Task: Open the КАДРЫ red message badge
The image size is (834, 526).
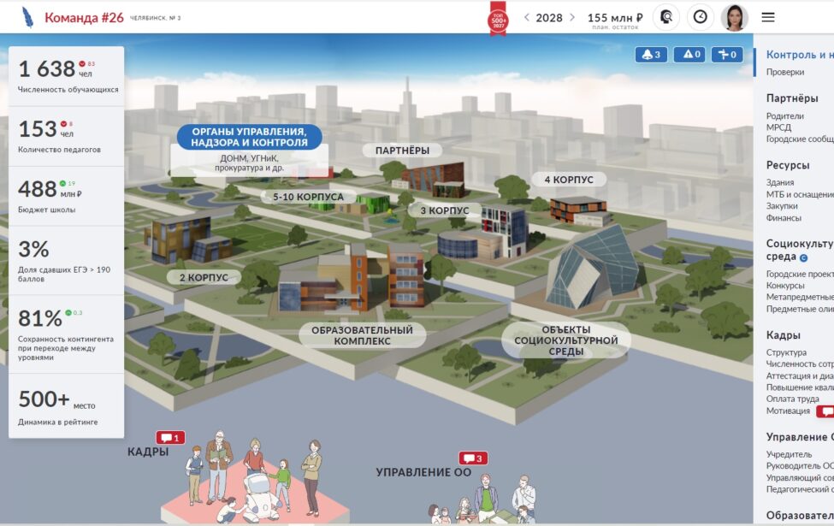Action: click(x=169, y=438)
